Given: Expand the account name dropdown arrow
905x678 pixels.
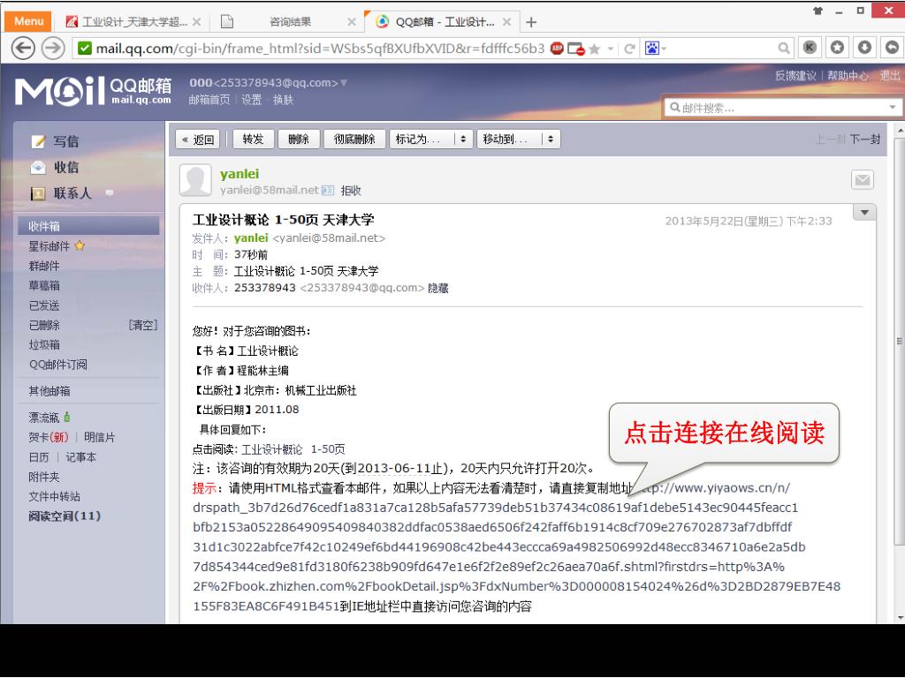Looking at the screenshot, I should pos(344,83).
